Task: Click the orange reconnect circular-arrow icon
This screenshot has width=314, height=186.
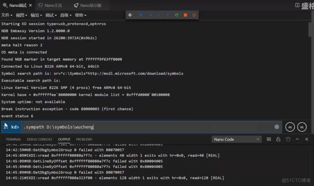Action: [x=194, y=15]
